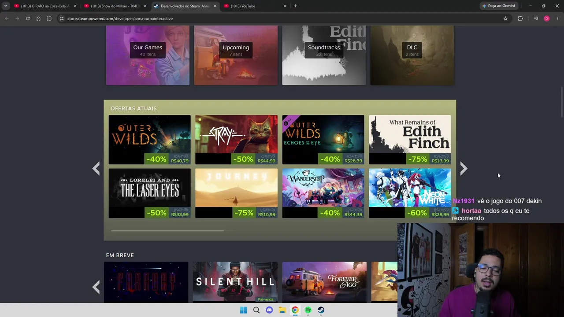Open the Chrome three-dot menu
This screenshot has width=564, height=317.
tap(557, 18)
